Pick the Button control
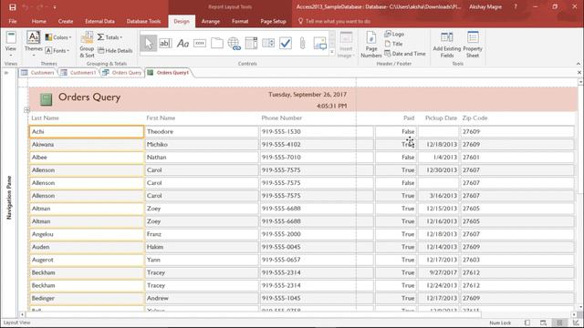Viewport: 584px width, 328px height. click(x=200, y=43)
